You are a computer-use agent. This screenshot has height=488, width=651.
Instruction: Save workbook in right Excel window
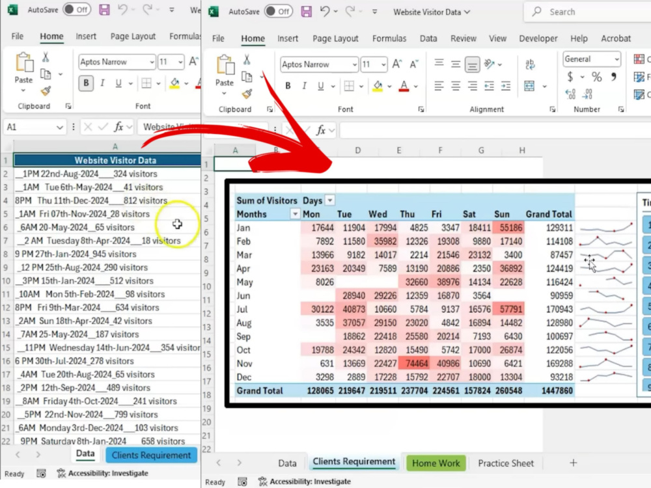[x=307, y=12]
